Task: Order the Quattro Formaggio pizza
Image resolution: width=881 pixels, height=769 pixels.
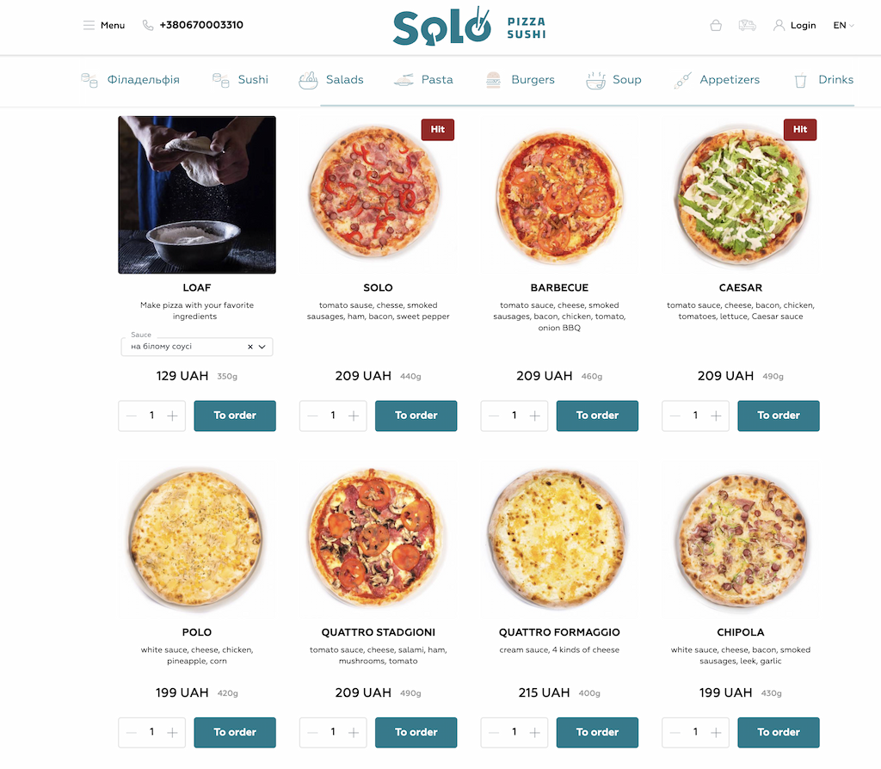Action: (597, 733)
